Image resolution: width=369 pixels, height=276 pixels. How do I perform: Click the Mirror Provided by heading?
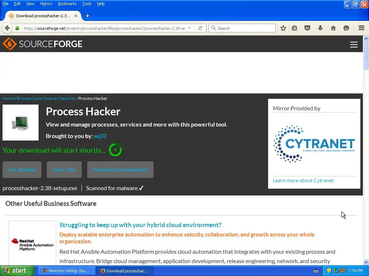point(297,109)
